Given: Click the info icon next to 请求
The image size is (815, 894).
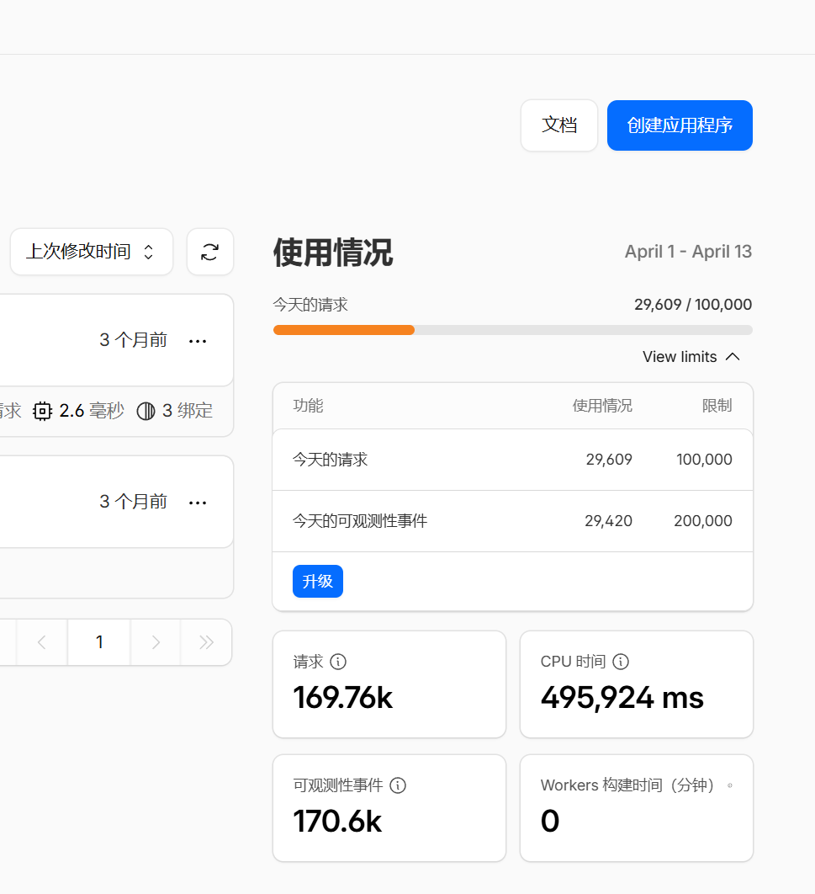Looking at the screenshot, I should pos(338,662).
